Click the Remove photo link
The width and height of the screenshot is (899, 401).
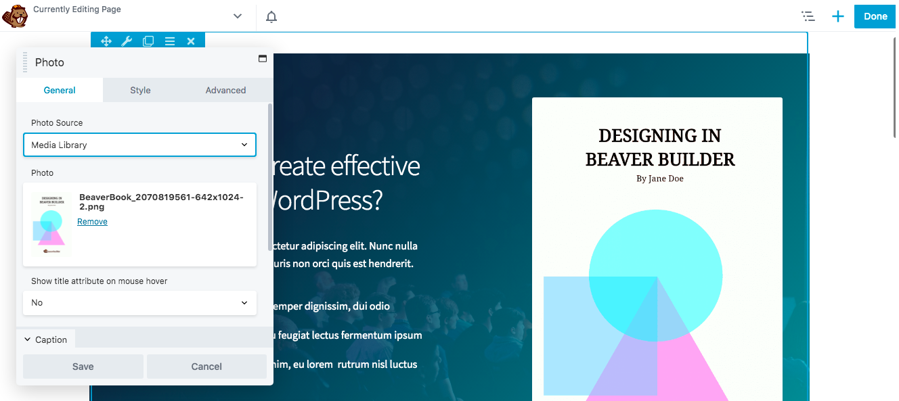(92, 222)
